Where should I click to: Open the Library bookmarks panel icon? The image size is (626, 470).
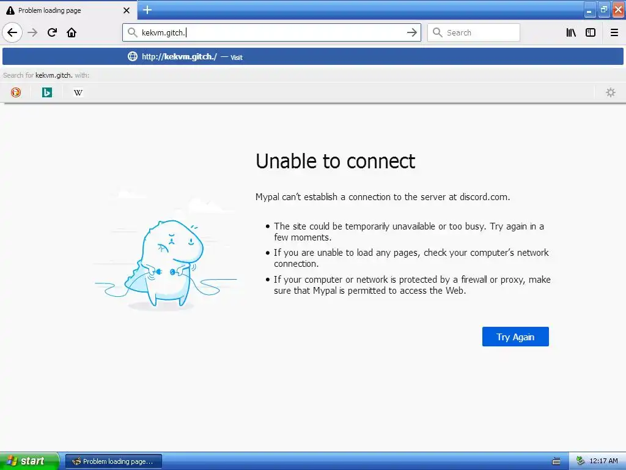571,32
